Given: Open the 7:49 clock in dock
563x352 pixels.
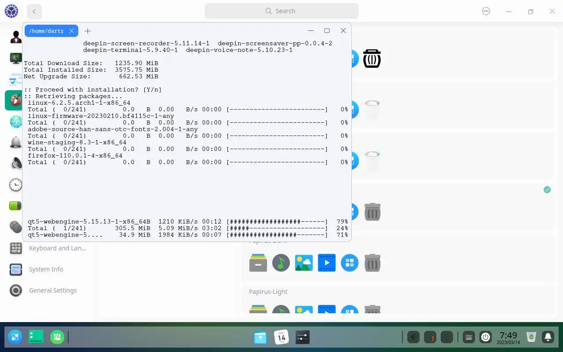Looking at the screenshot, I should coord(508,337).
